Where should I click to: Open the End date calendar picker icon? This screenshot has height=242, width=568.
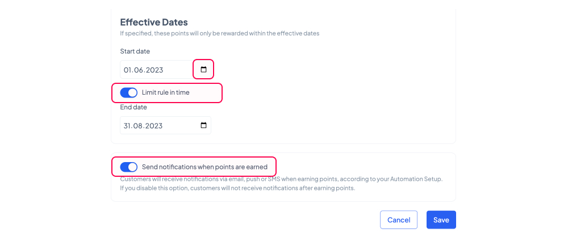[203, 125]
